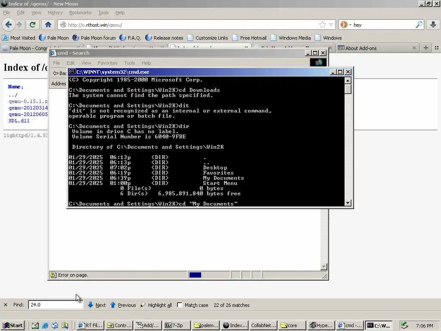Click the Error on page status icon
The image size is (441, 331).
[x=53, y=275]
